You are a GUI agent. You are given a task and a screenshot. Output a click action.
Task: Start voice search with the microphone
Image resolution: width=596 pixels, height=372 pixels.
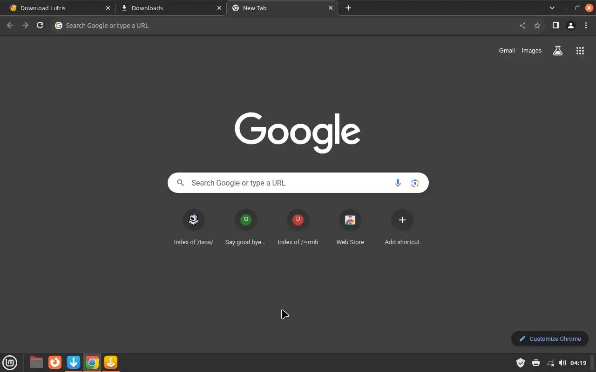tap(398, 183)
